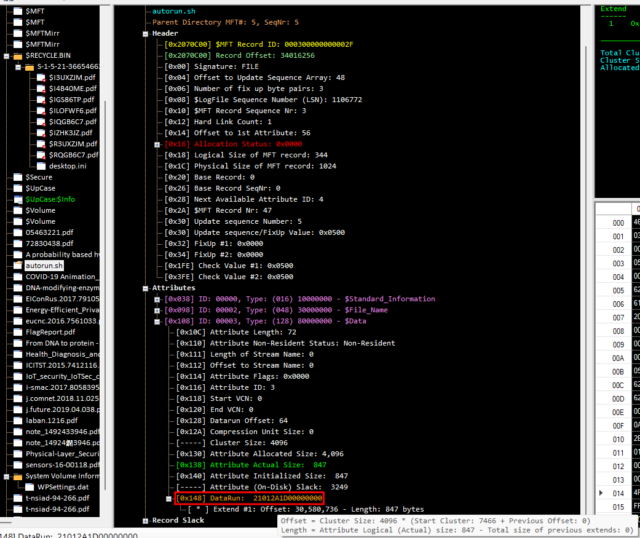The height and width of the screenshot is (538, 640).
Task: Expand the $Standard_Information attribute
Action: [157, 299]
